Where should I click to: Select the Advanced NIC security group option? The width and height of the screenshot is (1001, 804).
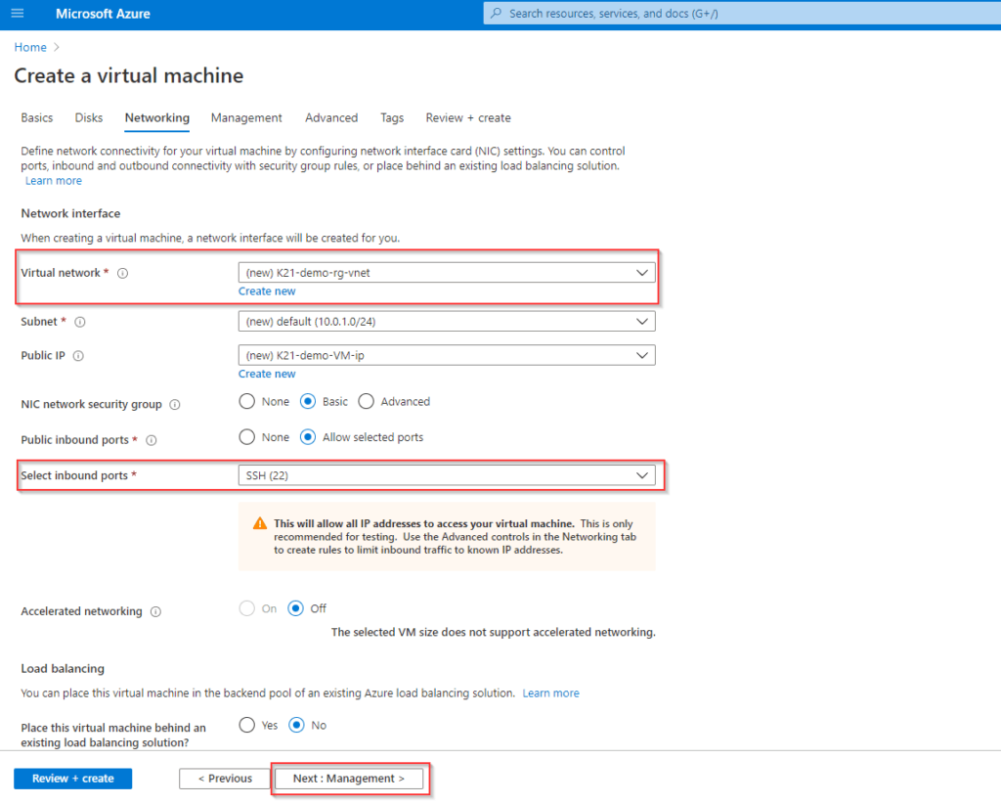tap(367, 401)
